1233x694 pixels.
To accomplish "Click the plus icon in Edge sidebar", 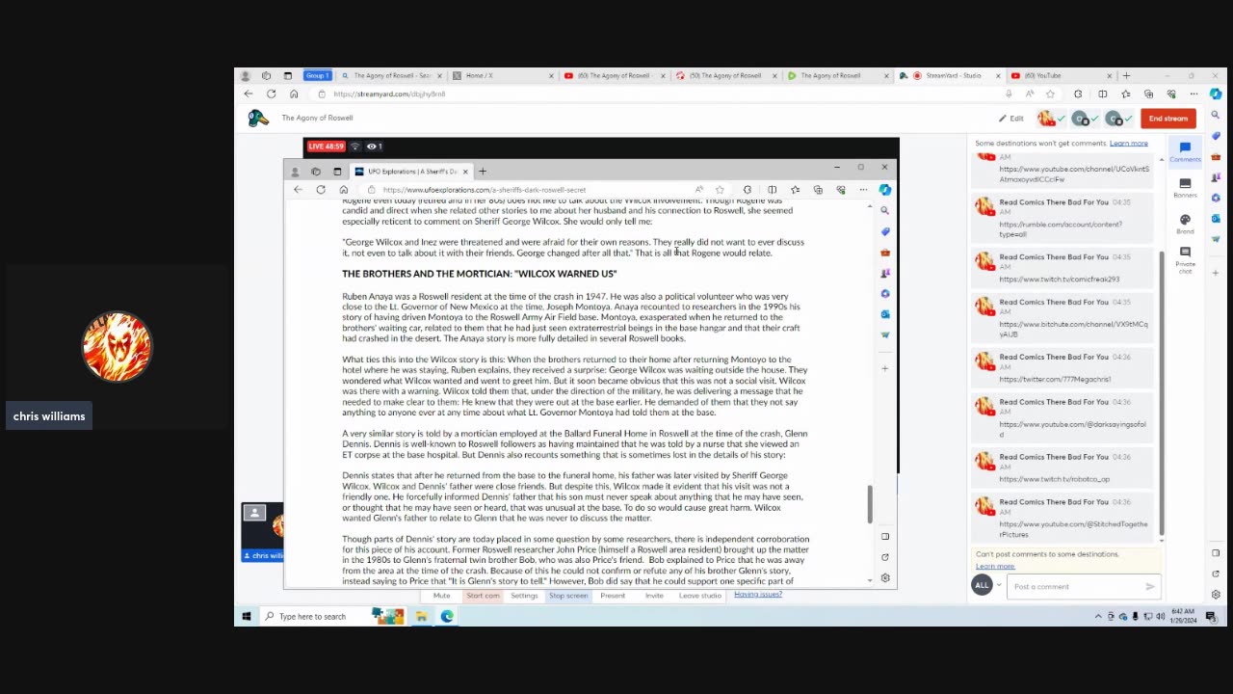I will pyautogui.click(x=1216, y=273).
